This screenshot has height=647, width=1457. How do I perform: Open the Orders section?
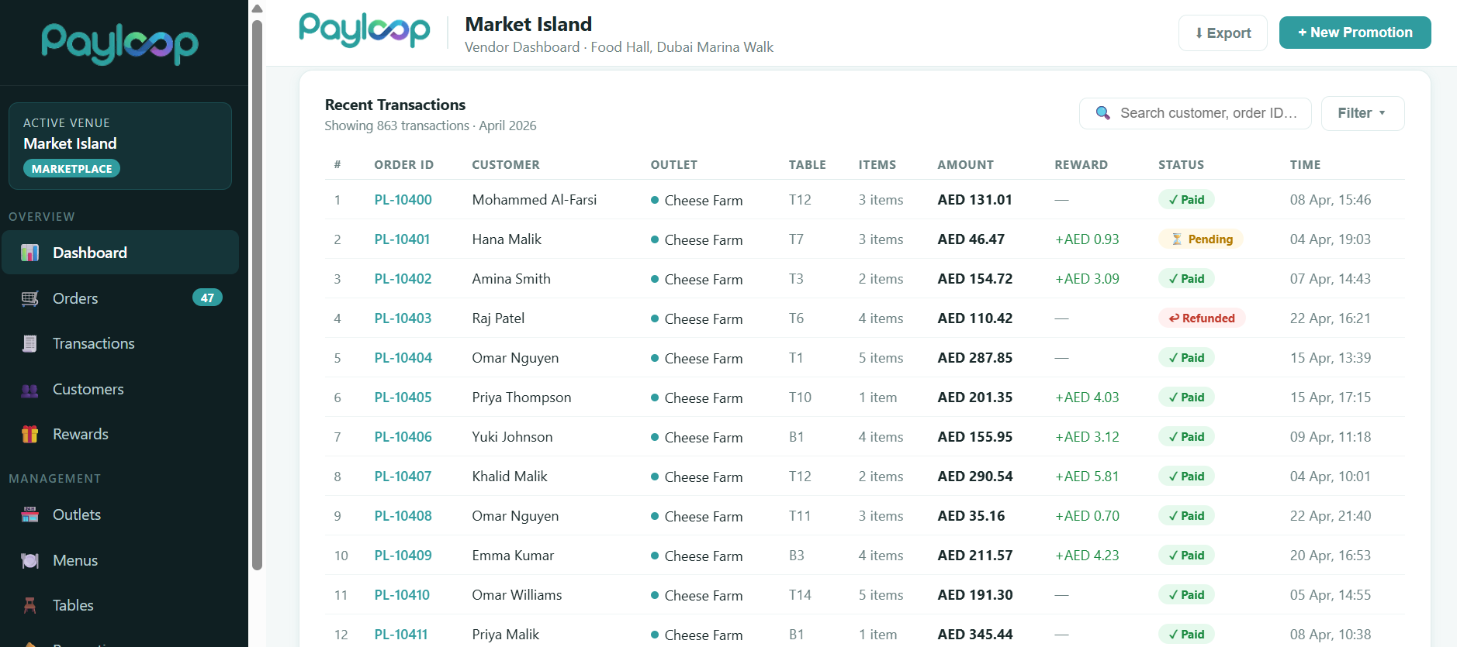tap(120, 298)
